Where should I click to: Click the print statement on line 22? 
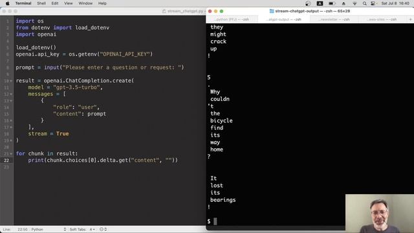click(103, 161)
